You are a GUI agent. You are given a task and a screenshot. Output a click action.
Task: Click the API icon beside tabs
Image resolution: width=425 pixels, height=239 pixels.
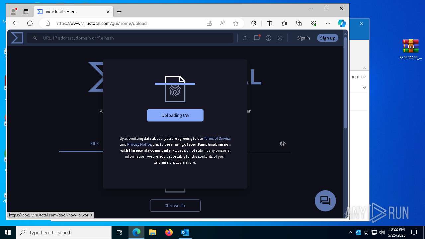coord(283,144)
